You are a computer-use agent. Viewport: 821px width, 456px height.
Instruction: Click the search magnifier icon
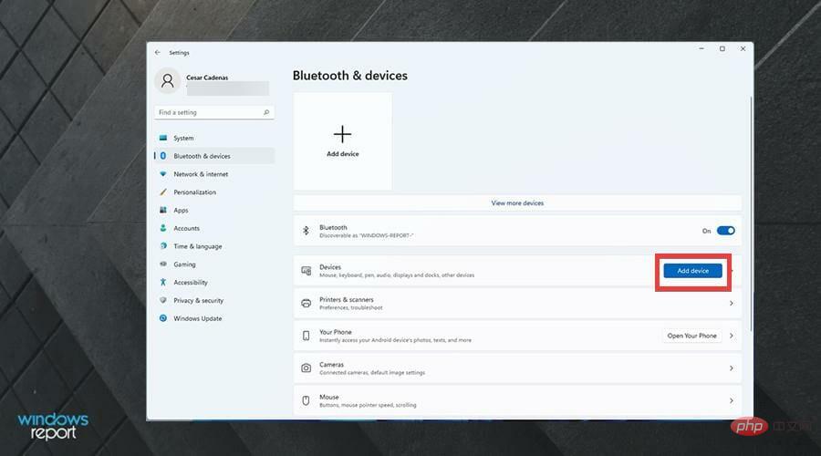tap(266, 113)
